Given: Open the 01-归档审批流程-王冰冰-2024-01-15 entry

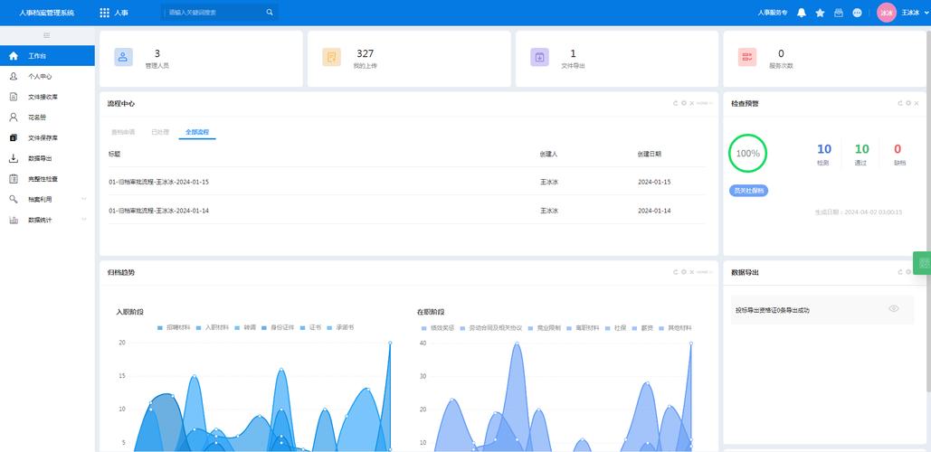Looking at the screenshot, I should [x=158, y=182].
